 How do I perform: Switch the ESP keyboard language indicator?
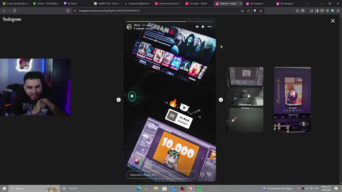[x=317, y=189]
